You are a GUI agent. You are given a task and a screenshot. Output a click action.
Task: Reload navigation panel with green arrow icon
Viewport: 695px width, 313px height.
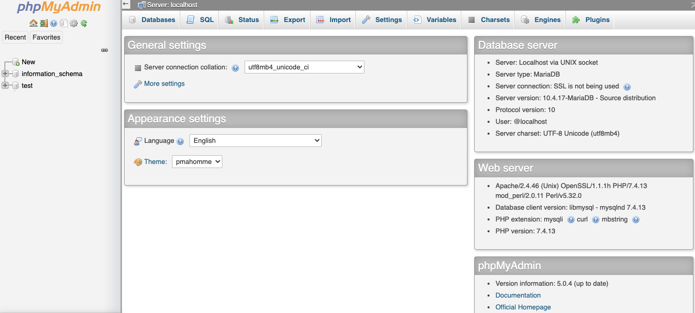pos(84,23)
